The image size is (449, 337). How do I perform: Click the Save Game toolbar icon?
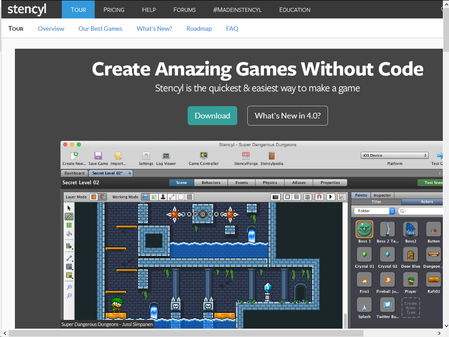(98, 156)
